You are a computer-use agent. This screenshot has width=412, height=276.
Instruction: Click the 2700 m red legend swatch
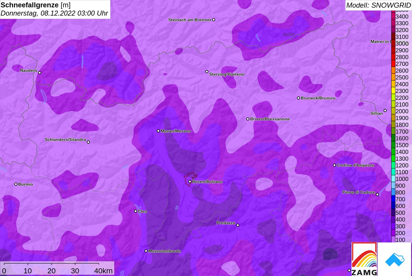(393, 64)
